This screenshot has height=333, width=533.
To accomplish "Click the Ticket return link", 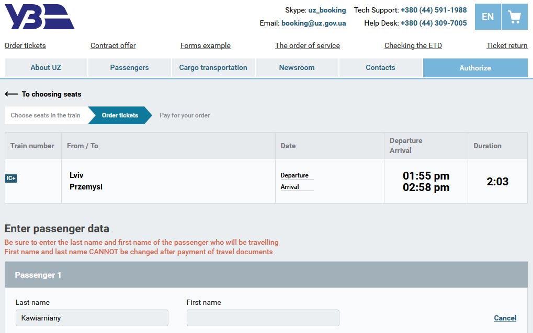I will (507, 45).
